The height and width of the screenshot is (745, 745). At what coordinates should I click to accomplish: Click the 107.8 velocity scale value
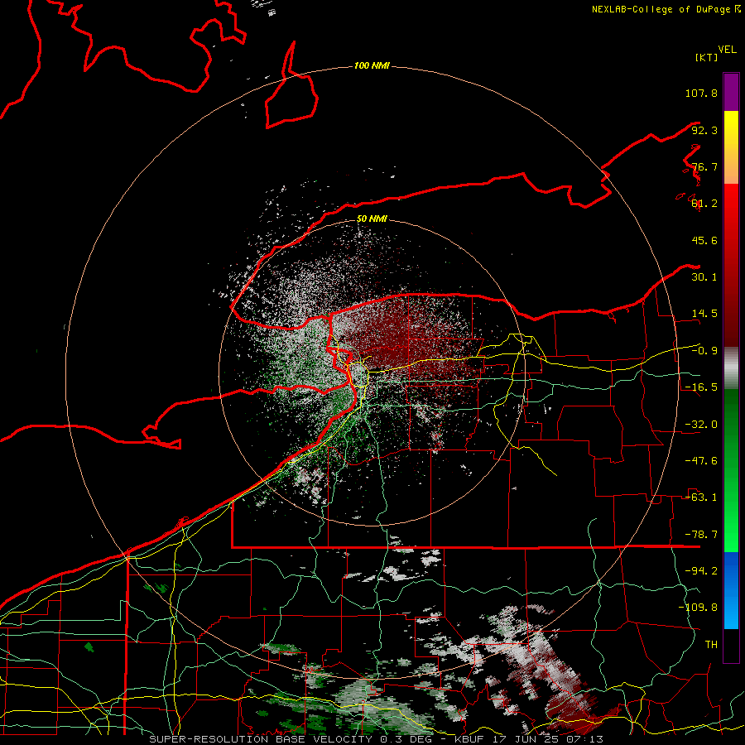click(x=701, y=93)
